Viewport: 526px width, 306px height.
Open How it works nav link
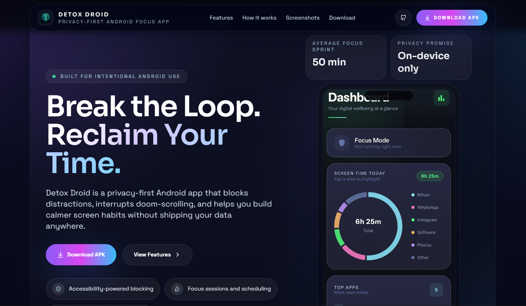pos(259,18)
